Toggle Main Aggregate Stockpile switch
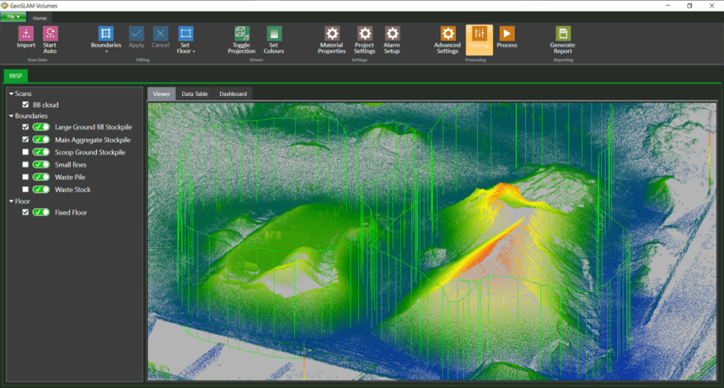The height and width of the screenshot is (388, 724). [x=41, y=139]
